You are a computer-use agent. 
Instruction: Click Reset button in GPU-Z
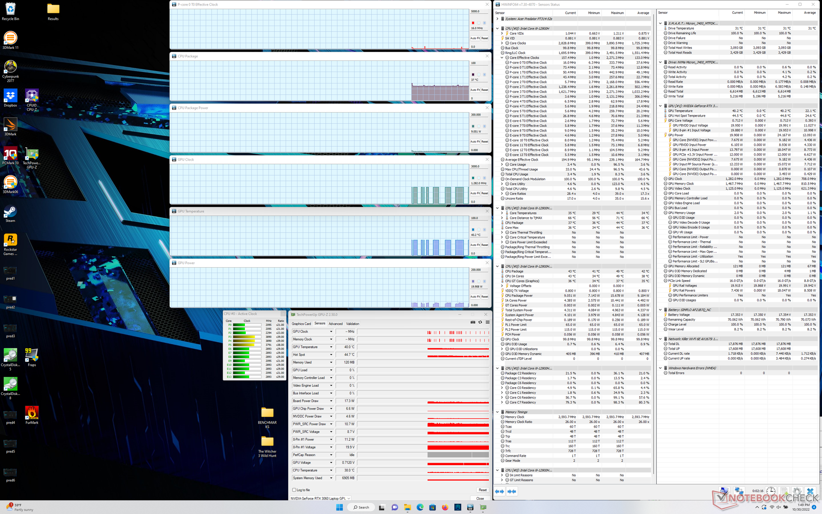coord(482,490)
